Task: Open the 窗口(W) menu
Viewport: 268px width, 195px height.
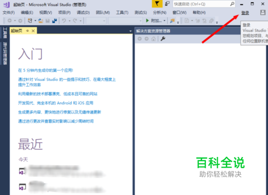Action: point(180,12)
